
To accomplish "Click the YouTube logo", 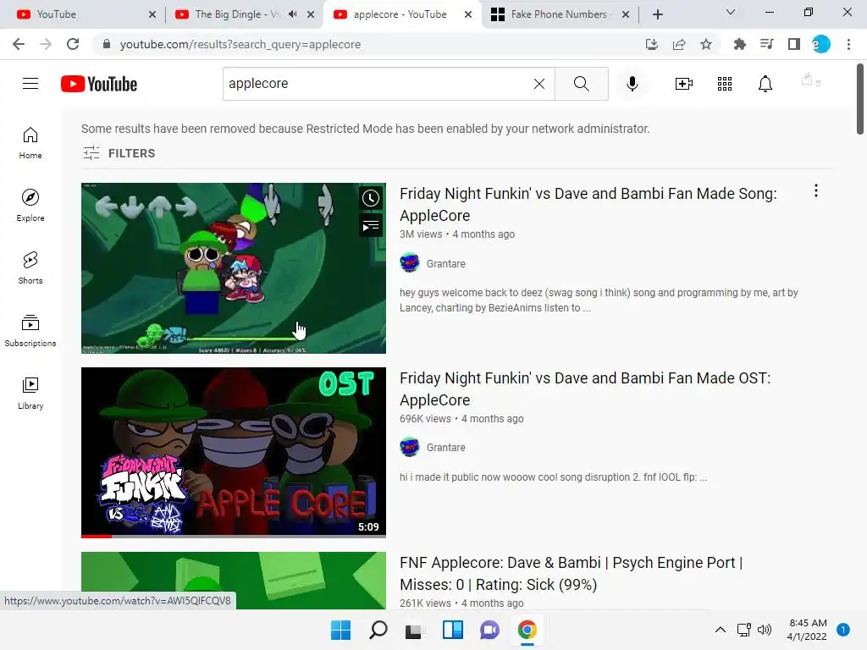I will (x=99, y=84).
